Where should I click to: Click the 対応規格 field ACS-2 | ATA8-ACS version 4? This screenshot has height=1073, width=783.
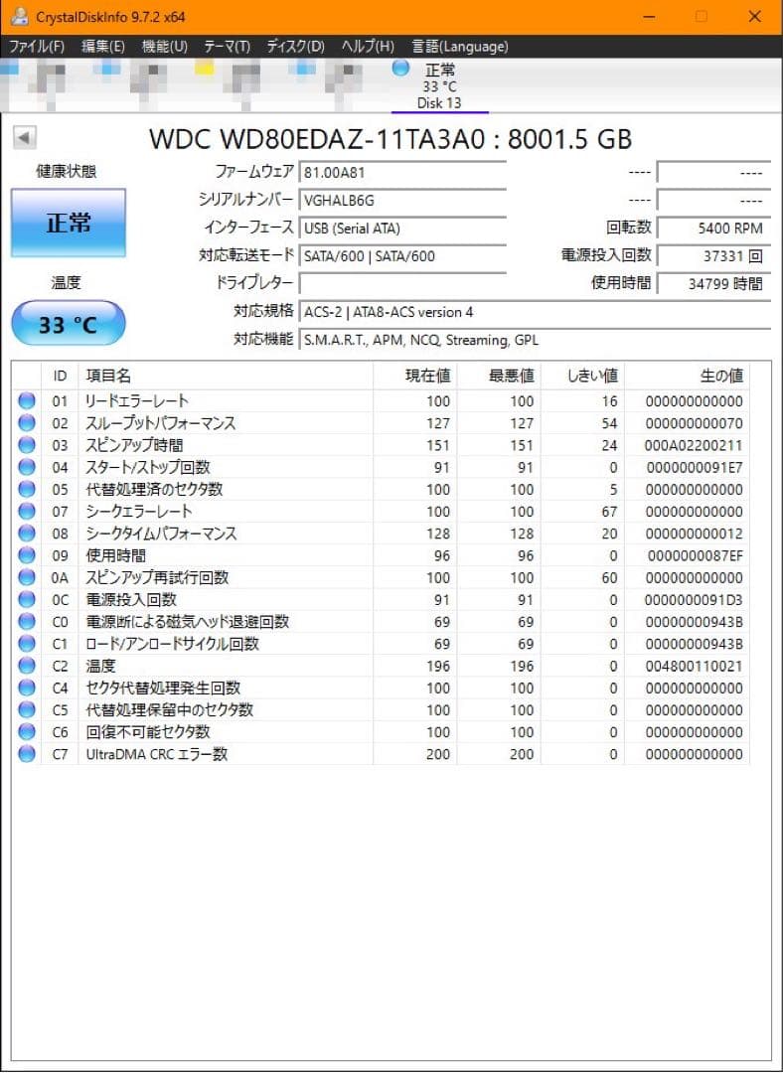536,312
